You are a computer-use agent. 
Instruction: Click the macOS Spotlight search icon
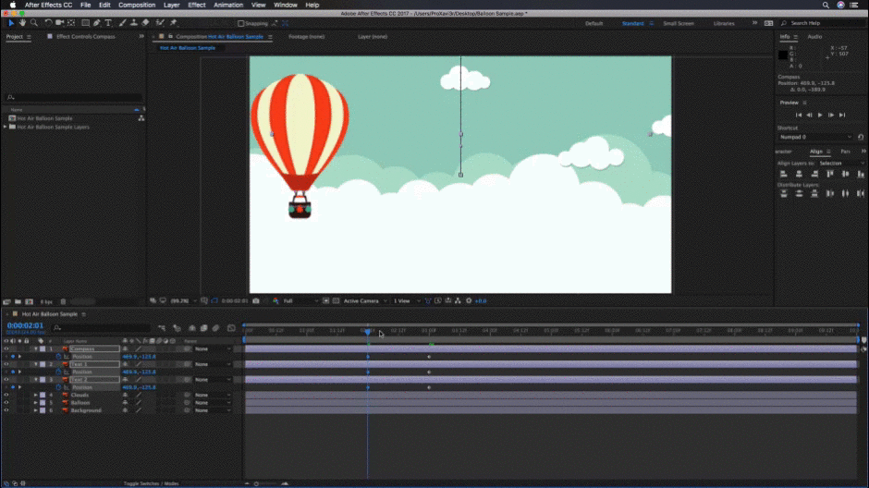click(826, 5)
